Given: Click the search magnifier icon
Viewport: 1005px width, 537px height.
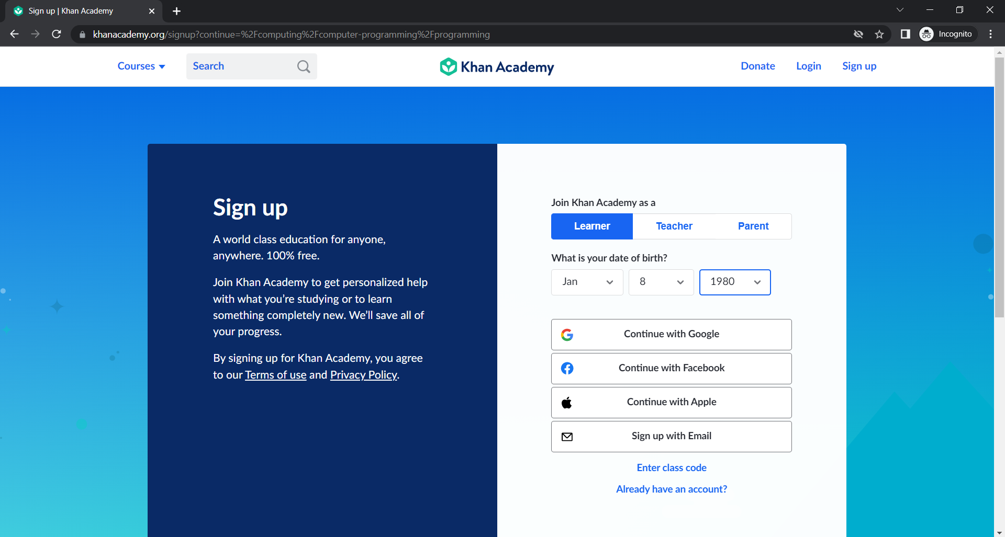Looking at the screenshot, I should tap(303, 66).
